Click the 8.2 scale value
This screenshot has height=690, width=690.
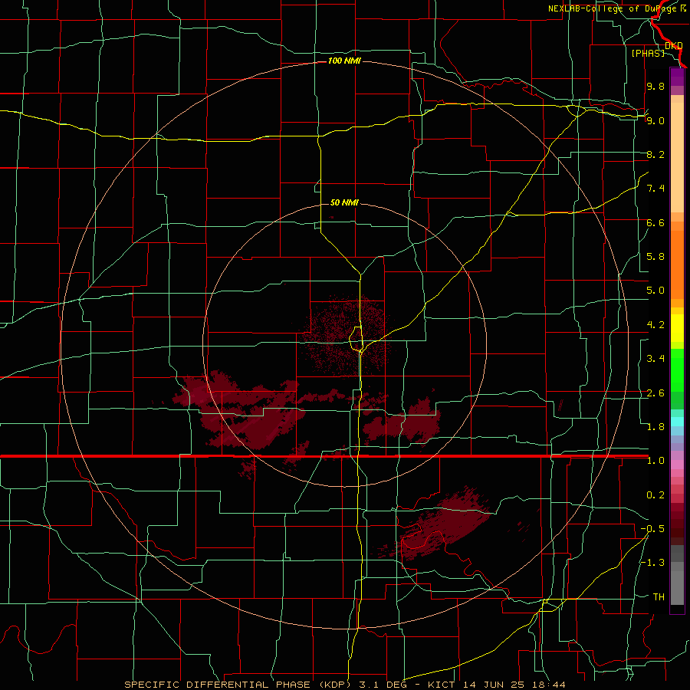coord(655,154)
